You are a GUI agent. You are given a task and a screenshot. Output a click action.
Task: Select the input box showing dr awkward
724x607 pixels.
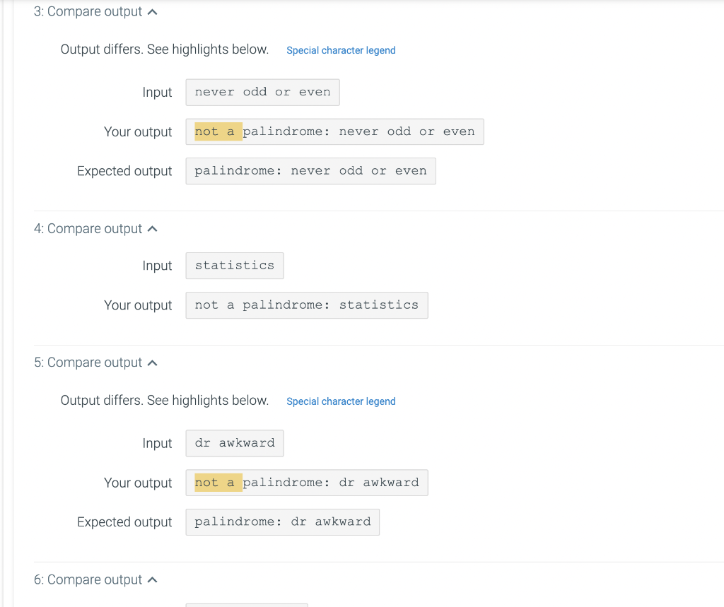tap(234, 443)
